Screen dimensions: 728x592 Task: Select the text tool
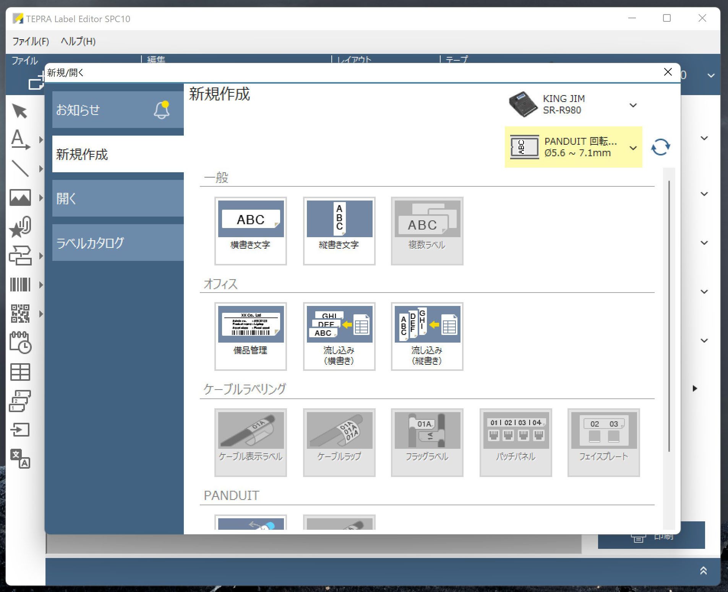(20, 141)
